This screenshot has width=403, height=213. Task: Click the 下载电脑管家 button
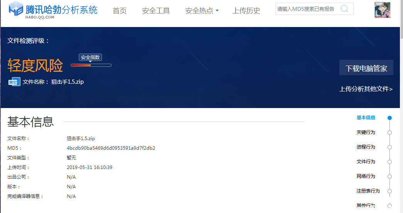[366, 68]
